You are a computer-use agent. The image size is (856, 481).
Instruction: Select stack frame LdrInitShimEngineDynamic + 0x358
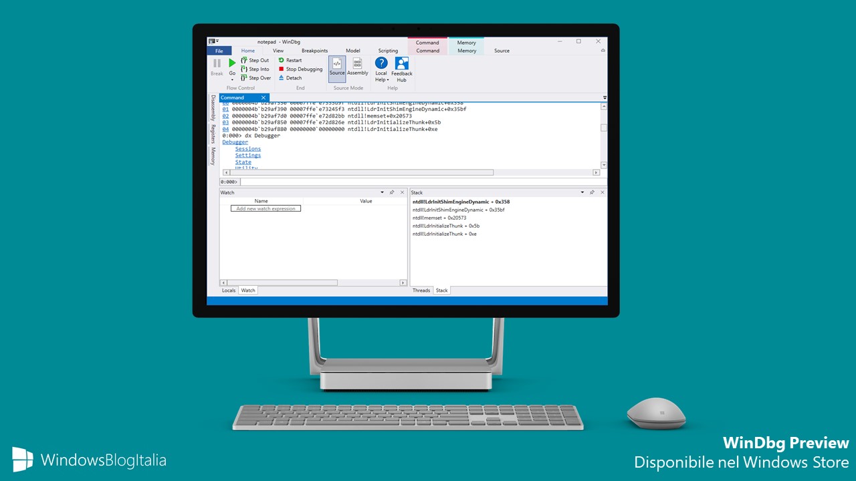(461, 202)
